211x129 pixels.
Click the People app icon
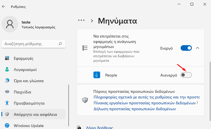pyautogui.click(x=97, y=75)
